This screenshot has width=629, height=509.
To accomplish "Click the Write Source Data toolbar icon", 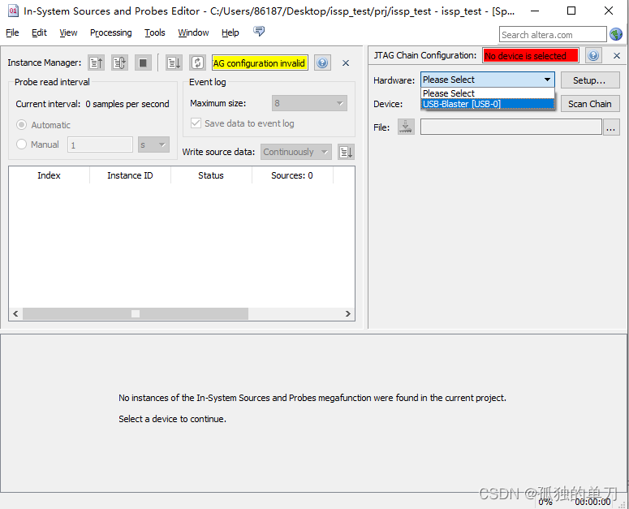I will pos(174,63).
